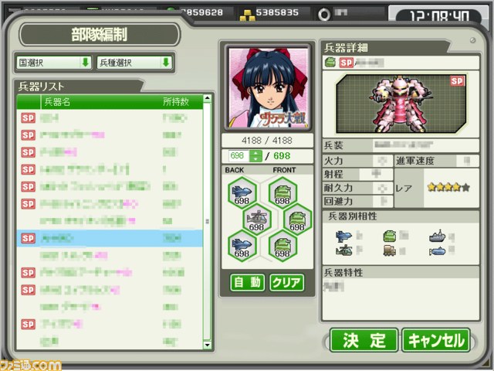Image resolution: width=494 pixels, height=371 pixels.
Task: Select the highlighted SP weapon row
Action: tap(110, 238)
